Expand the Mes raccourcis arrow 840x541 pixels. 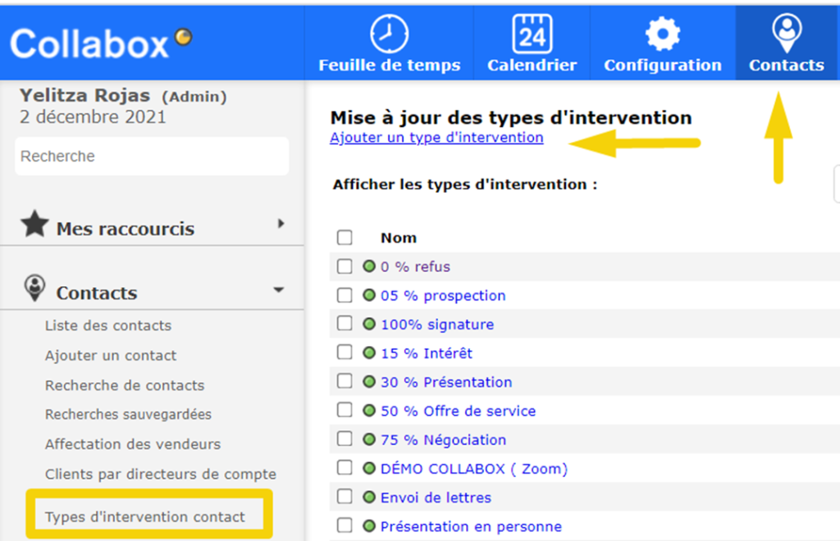coord(281,224)
